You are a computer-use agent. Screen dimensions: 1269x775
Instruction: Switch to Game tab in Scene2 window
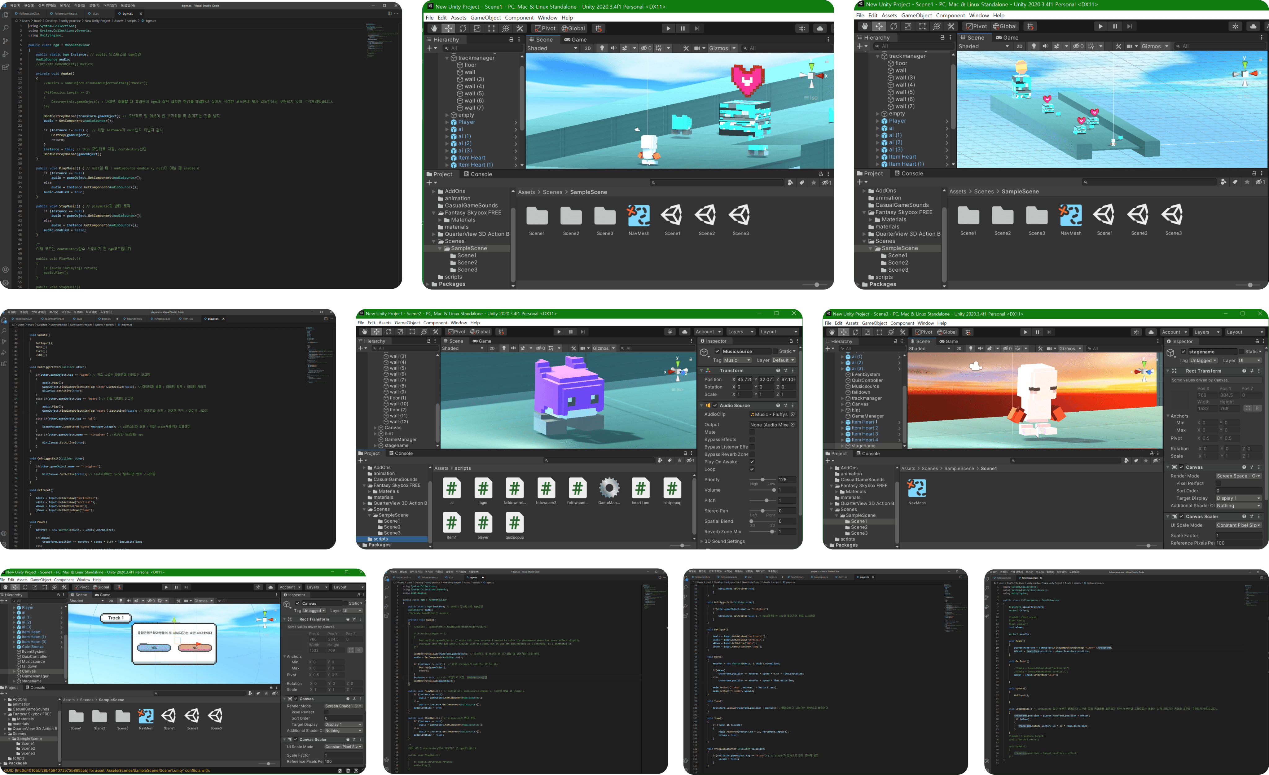coord(482,341)
